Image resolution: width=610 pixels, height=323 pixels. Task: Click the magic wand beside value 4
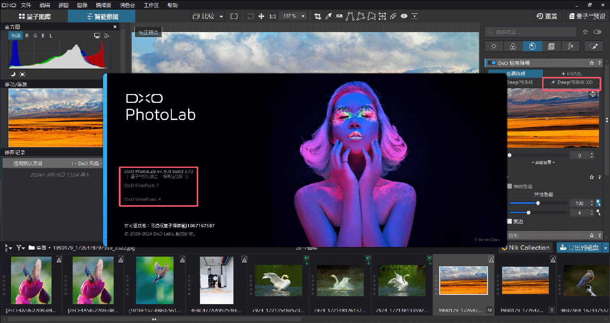[598, 213]
